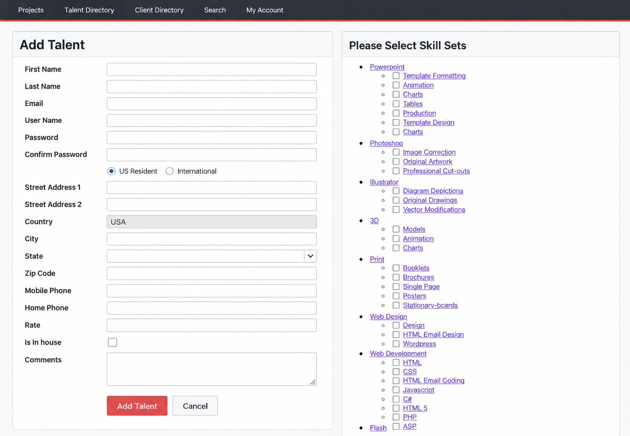This screenshot has height=436, width=630.
Task: Click the Cancel button
Action: tap(195, 406)
